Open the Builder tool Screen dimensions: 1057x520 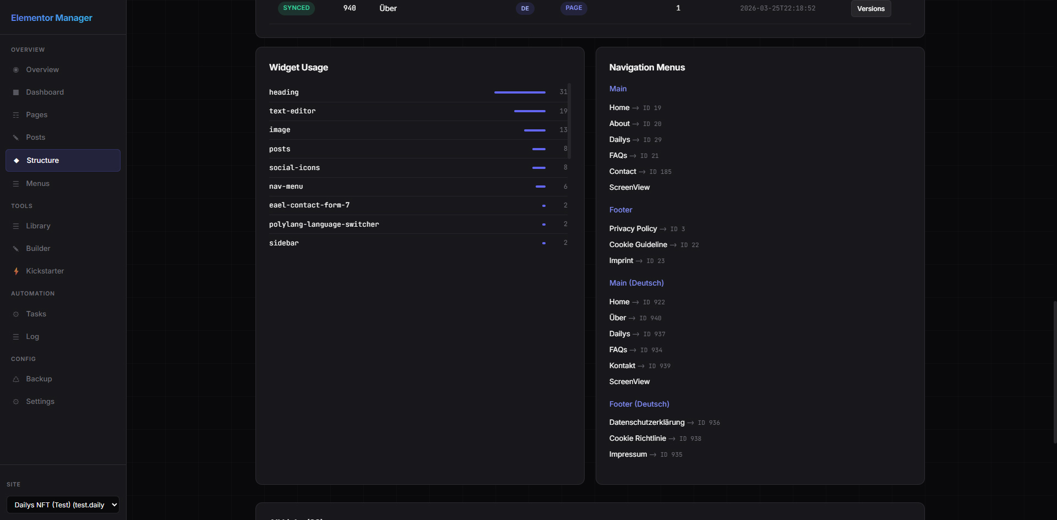[x=38, y=249]
